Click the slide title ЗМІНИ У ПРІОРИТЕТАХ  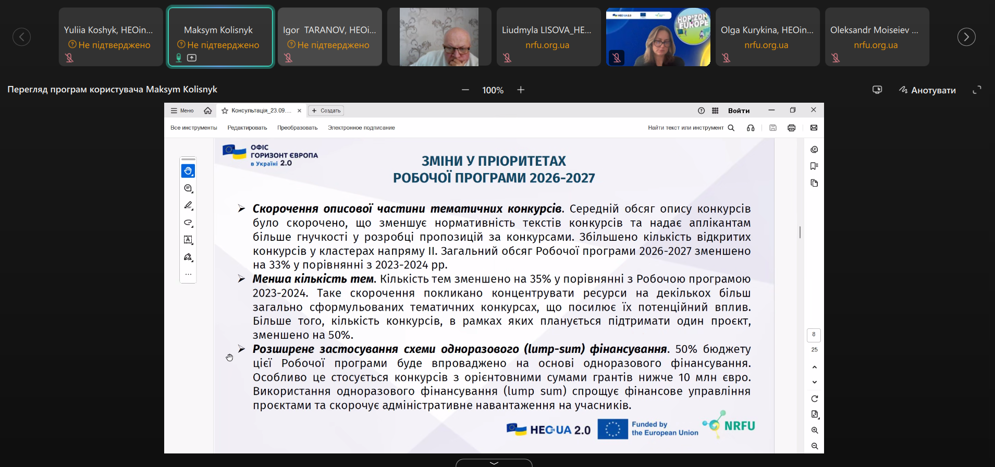tap(494, 161)
